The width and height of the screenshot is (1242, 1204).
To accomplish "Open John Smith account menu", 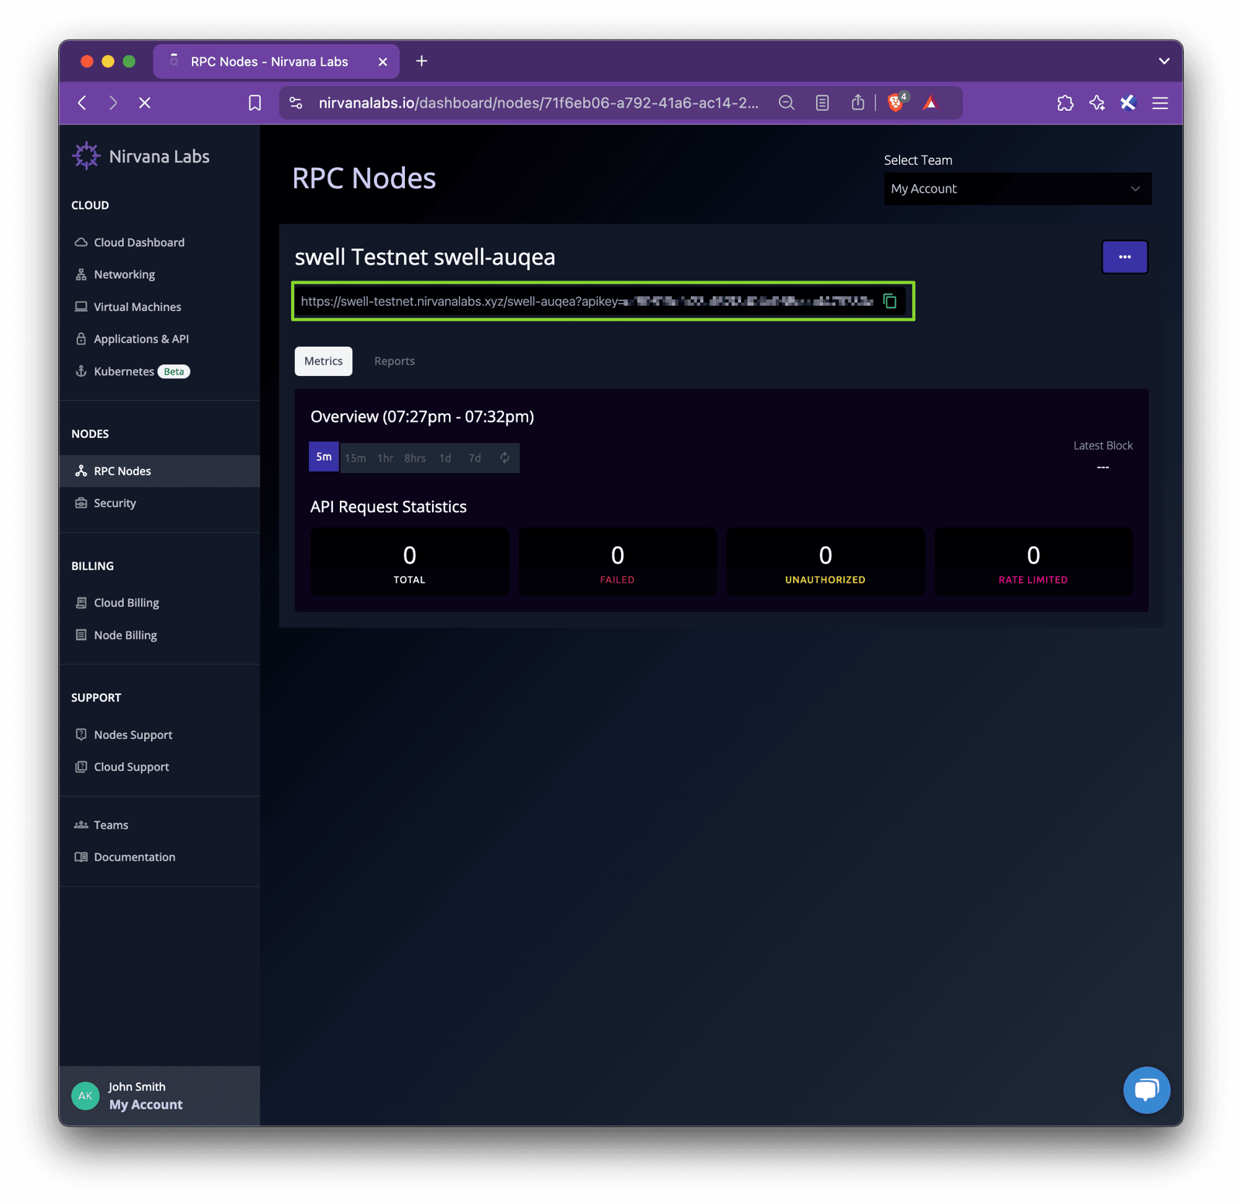I will (160, 1096).
